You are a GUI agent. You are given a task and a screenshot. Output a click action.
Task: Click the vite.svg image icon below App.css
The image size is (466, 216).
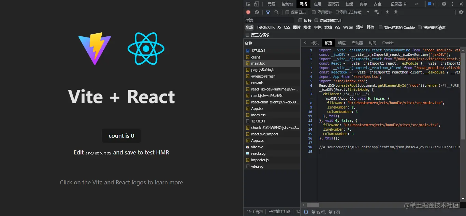(x=248, y=147)
